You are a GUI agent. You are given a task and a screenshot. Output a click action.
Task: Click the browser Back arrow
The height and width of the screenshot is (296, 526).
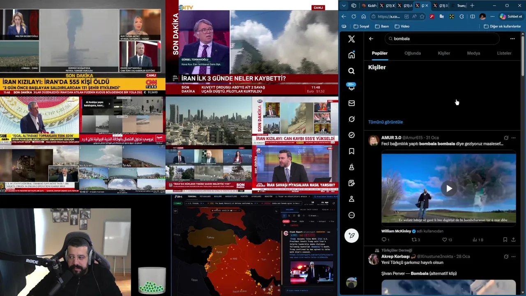[344, 16]
